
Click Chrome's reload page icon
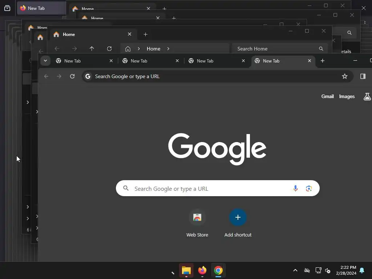click(72, 76)
